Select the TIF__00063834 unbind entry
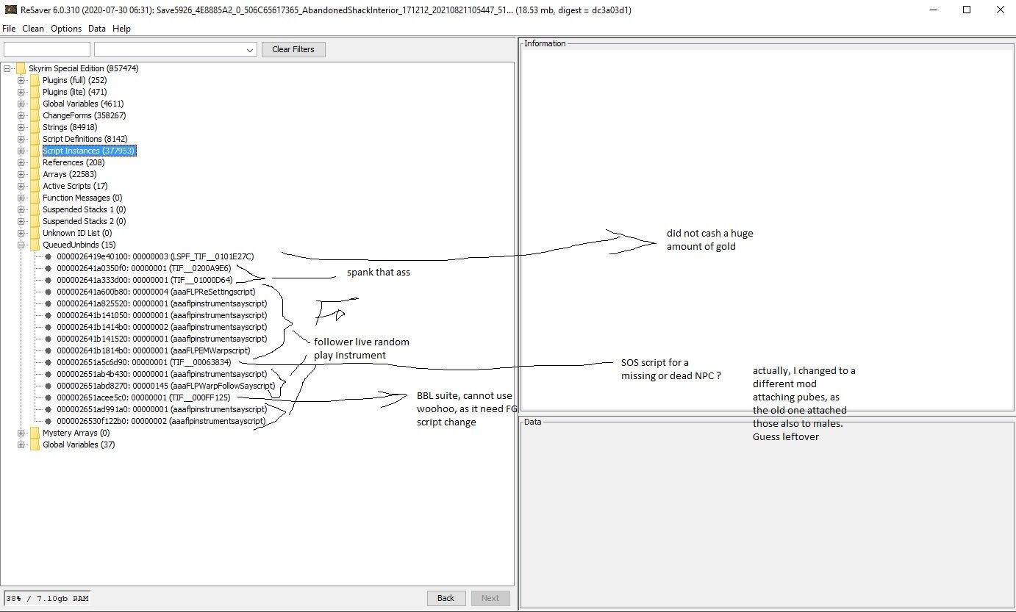 point(144,362)
